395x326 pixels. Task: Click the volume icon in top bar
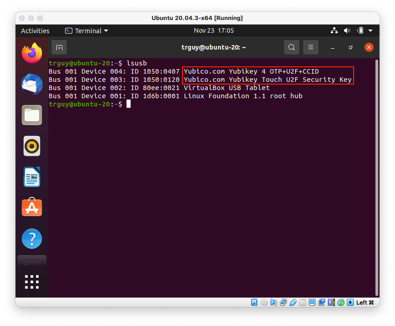(x=347, y=31)
